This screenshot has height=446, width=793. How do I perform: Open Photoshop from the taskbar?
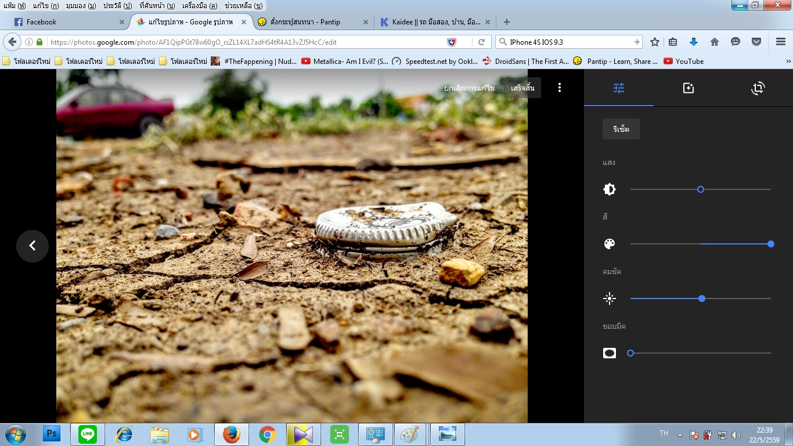pyautogui.click(x=52, y=434)
